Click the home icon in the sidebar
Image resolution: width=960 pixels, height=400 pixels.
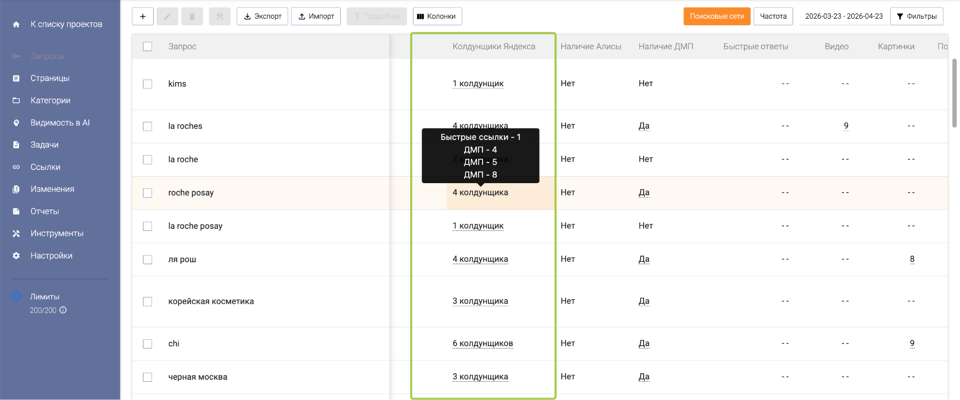[16, 24]
